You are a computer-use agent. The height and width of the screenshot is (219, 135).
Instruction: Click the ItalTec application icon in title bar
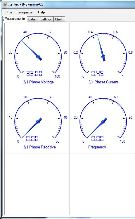click(x=5, y=4)
